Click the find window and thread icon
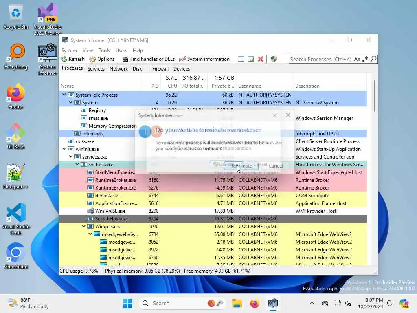This screenshot has height=313, width=417. pos(250,59)
